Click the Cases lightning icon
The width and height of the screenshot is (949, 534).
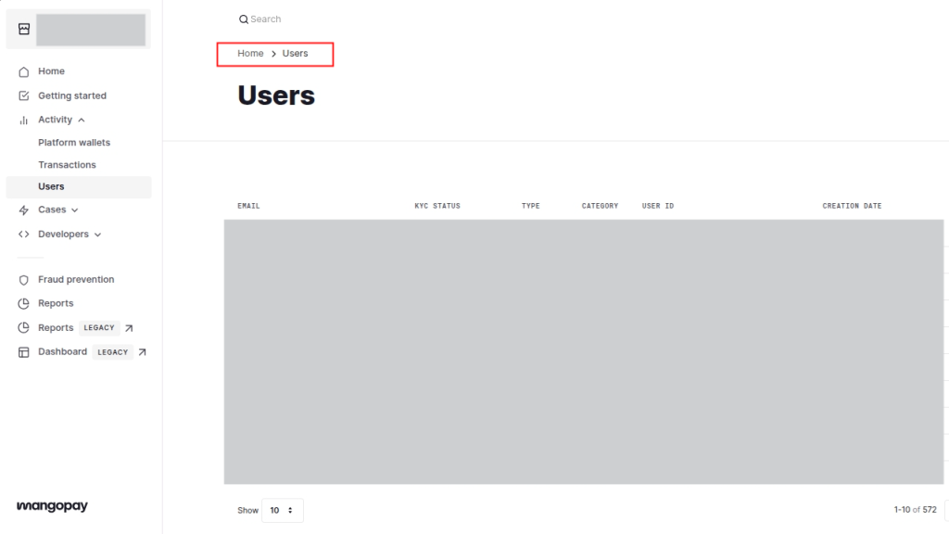point(23,210)
